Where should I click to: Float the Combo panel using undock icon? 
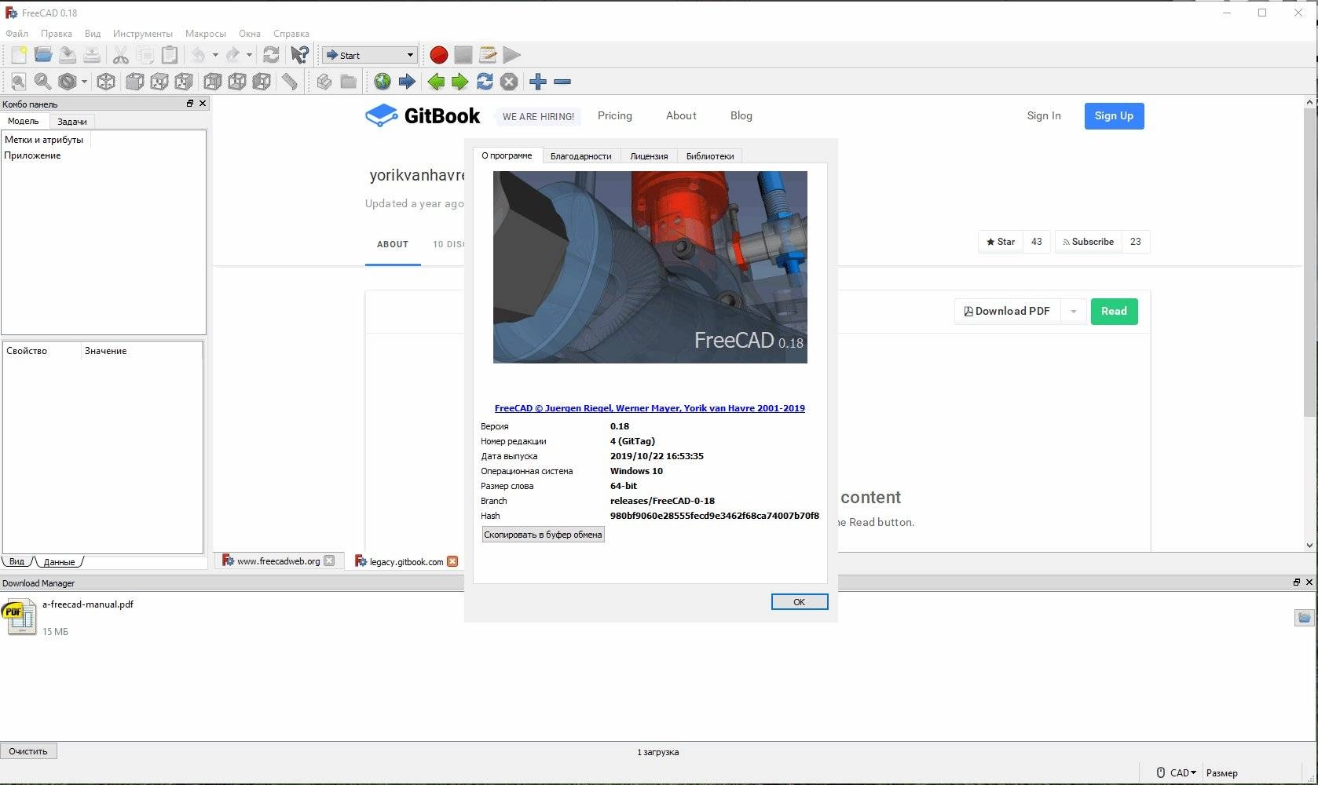coord(189,104)
